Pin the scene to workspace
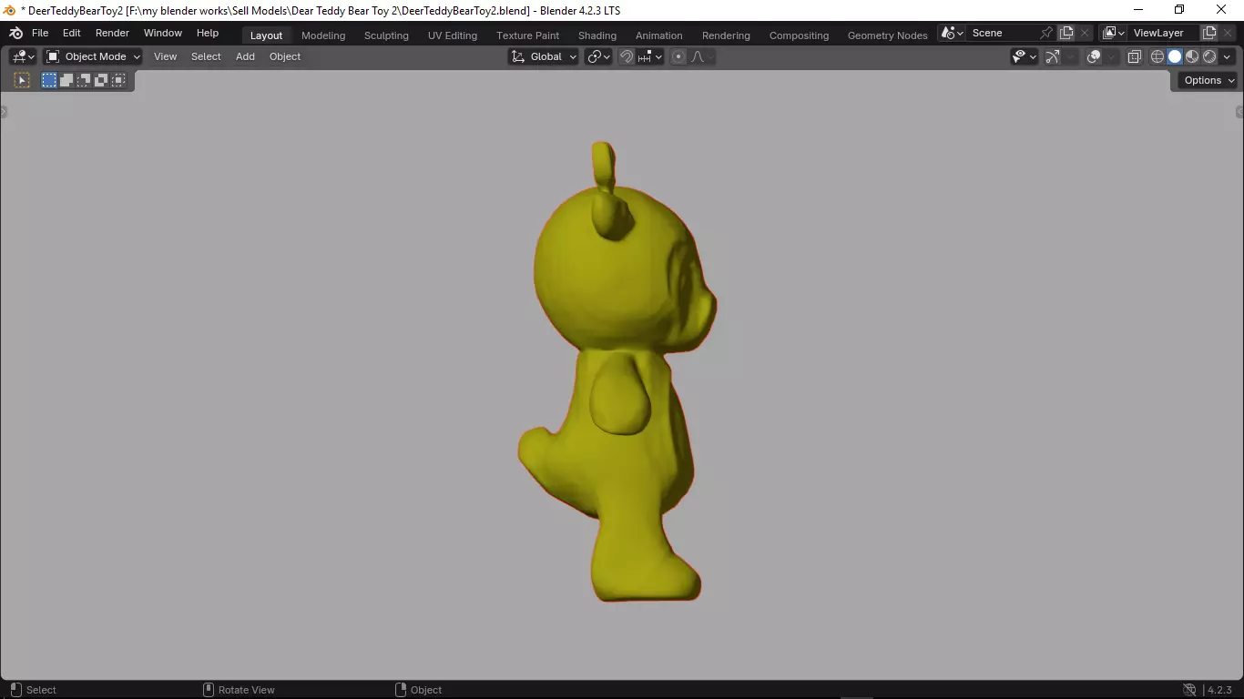 (1046, 33)
